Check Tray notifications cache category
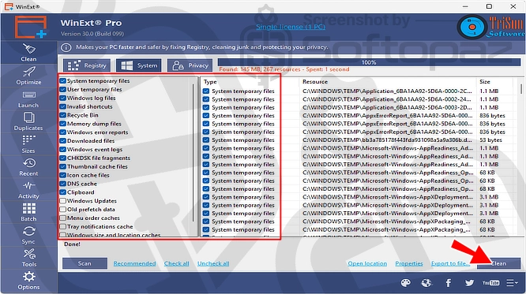Screen dimensions: 526x294 62,227
